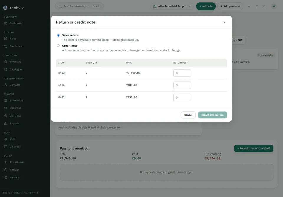Open the Atlas Industrial Suppl... company dropdown
The width and height of the screenshot is (283, 197).
172,6
